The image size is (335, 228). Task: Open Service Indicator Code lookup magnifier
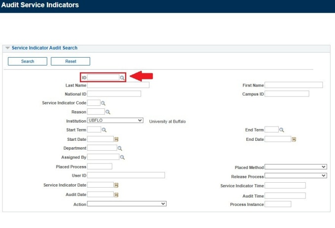(x=103, y=103)
